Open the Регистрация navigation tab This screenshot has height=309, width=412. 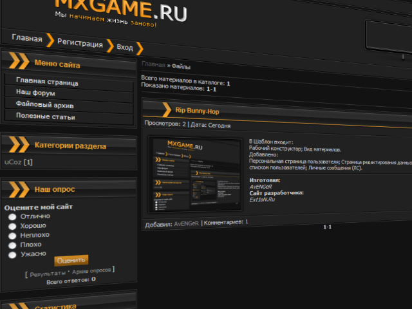coord(80,42)
